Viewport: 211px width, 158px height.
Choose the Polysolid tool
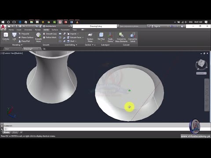click(x=24, y=34)
